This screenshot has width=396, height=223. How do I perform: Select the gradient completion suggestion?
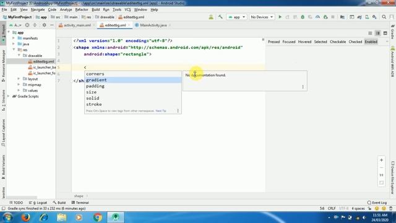[133, 80]
